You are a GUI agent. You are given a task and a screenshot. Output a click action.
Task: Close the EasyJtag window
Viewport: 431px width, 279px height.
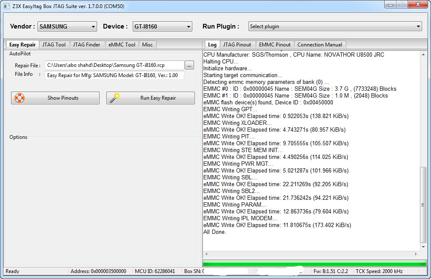tap(418, 4)
